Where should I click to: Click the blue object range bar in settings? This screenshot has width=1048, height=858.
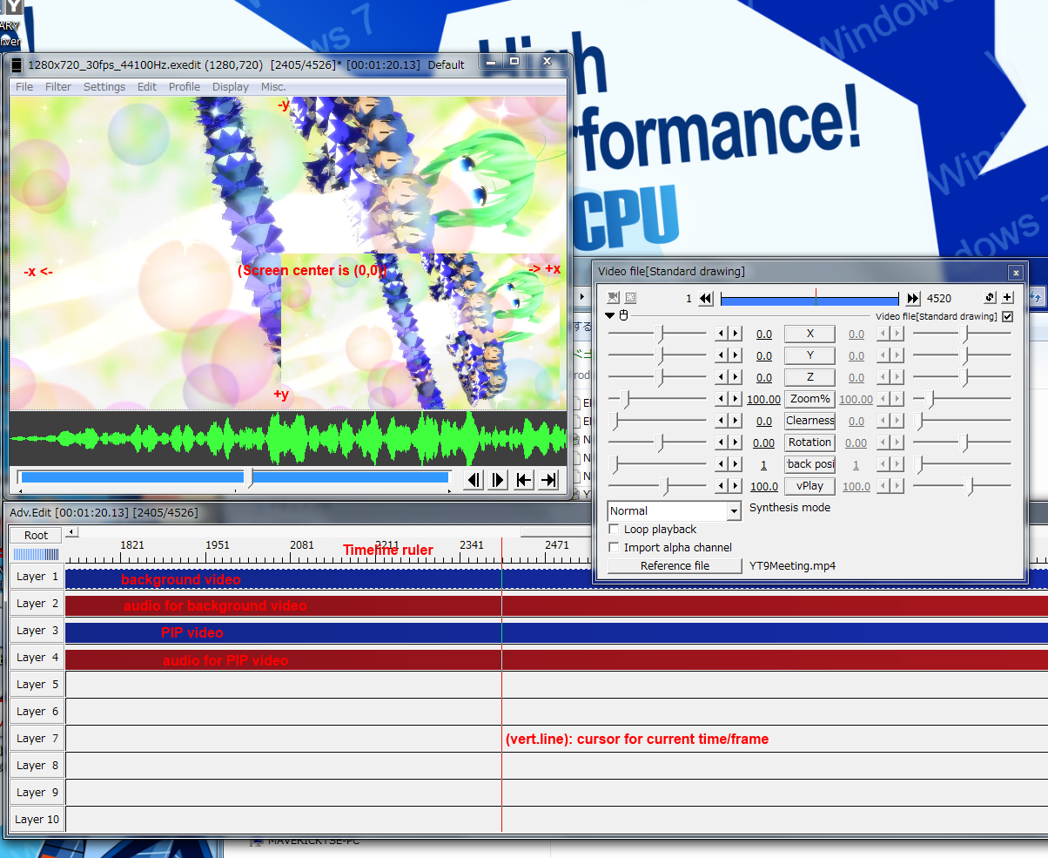810,299
